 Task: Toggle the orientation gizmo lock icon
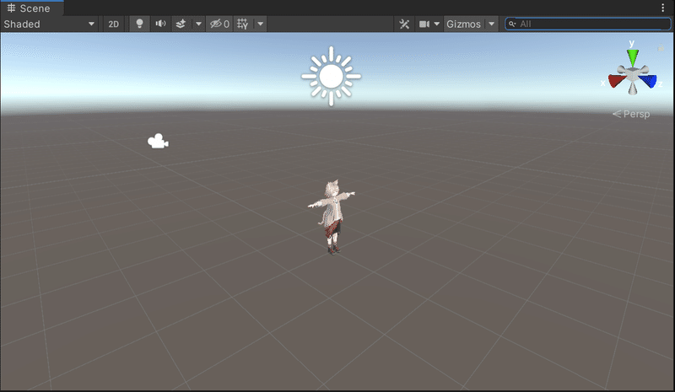click(x=661, y=48)
